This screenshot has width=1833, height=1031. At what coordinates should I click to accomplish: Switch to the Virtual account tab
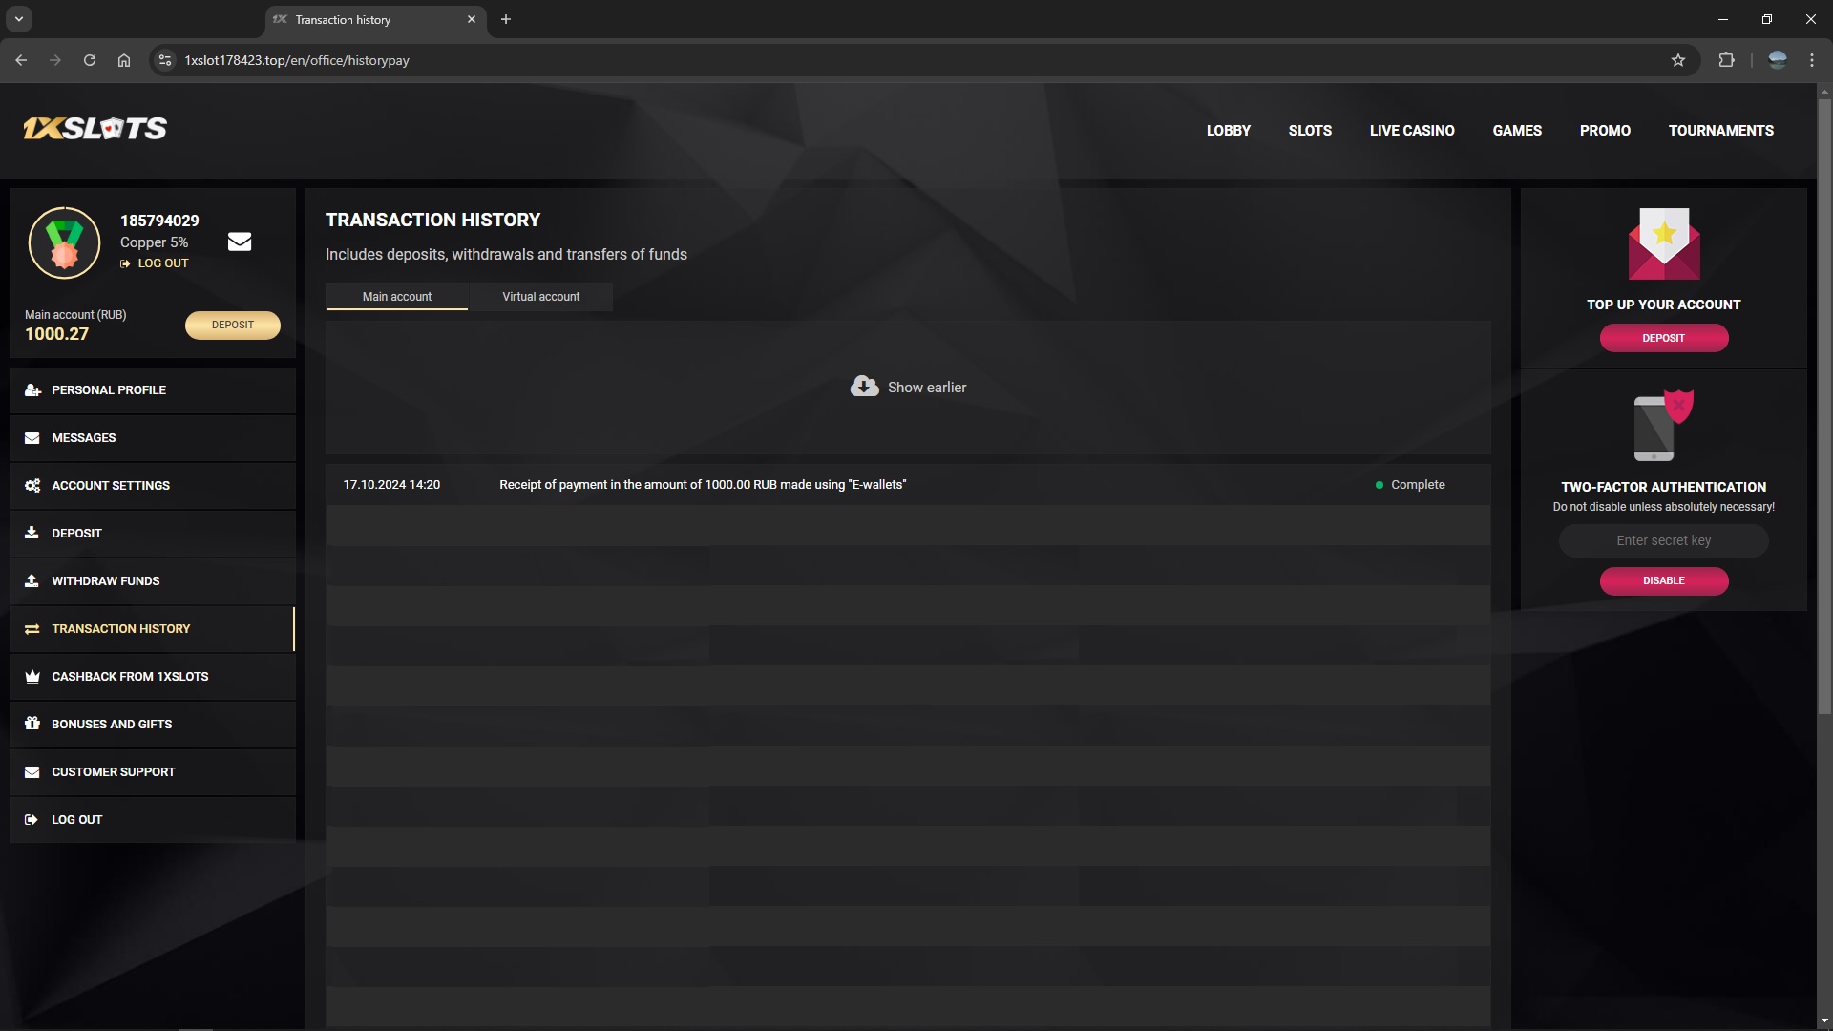(540, 297)
